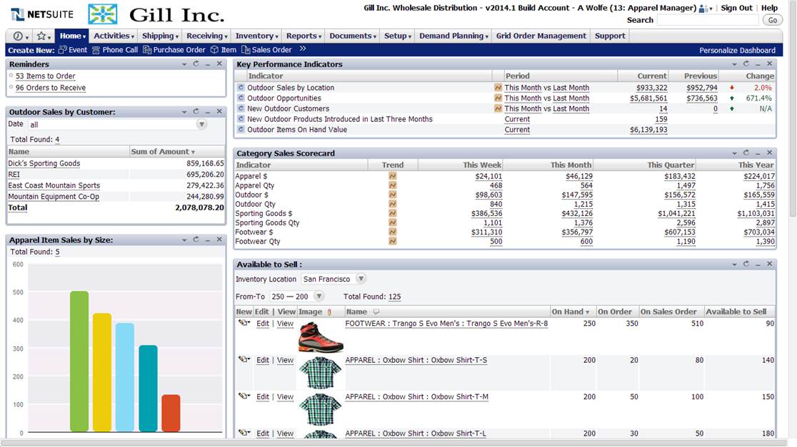Open the Recent Records clock icon

[19, 36]
